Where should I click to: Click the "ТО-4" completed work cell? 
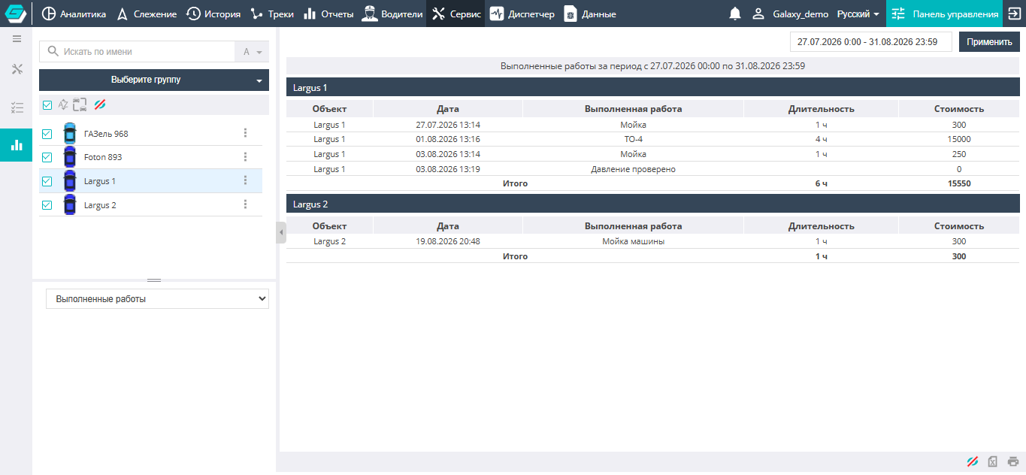[x=633, y=139]
